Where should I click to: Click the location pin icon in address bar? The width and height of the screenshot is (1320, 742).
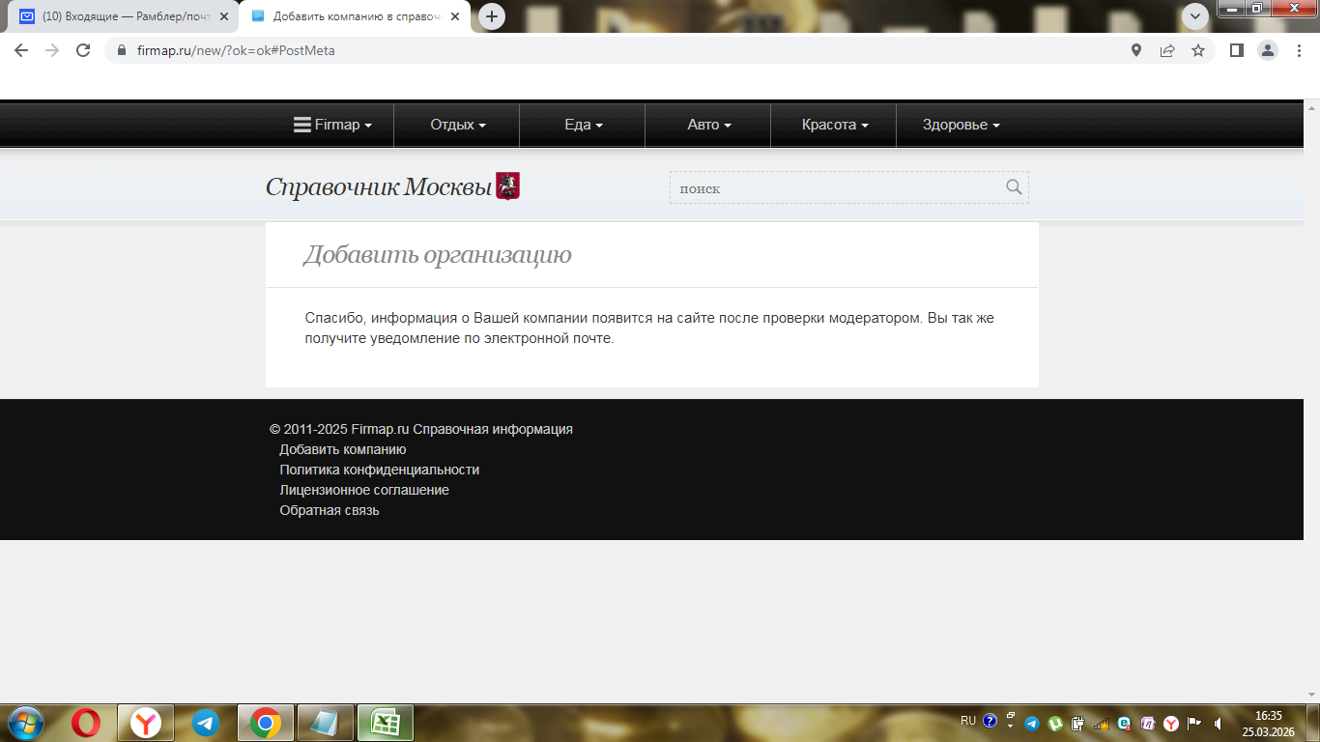point(1136,50)
